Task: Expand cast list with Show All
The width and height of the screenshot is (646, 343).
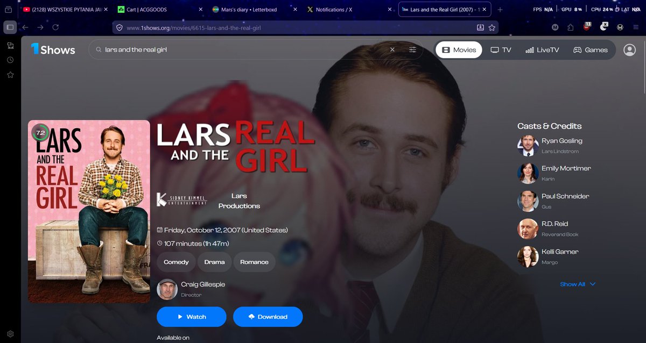Action: pyautogui.click(x=578, y=284)
